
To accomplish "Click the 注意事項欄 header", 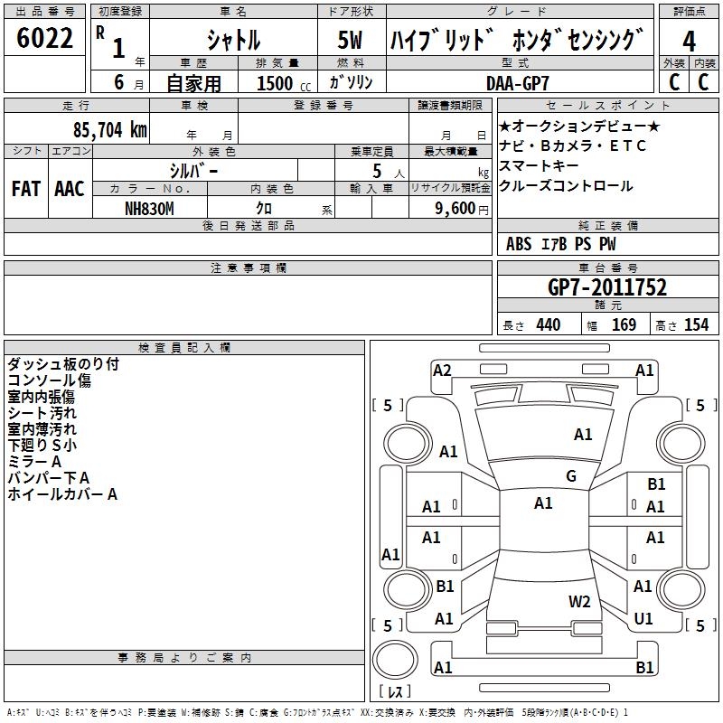I will (249, 268).
